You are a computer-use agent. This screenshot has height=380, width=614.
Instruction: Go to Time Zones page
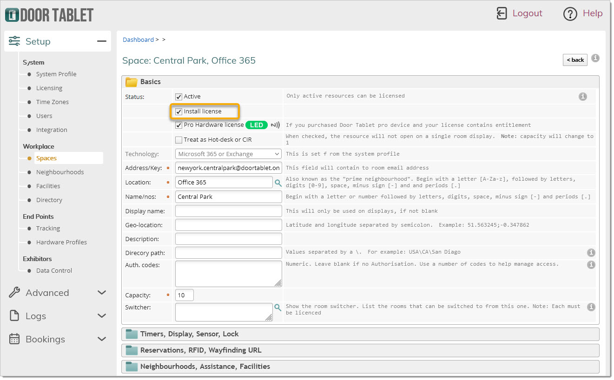[53, 102]
